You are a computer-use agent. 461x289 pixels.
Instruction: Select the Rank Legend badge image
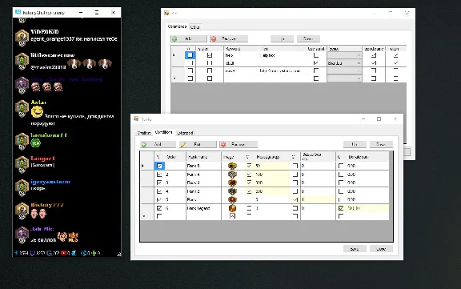[x=232, y=208]
